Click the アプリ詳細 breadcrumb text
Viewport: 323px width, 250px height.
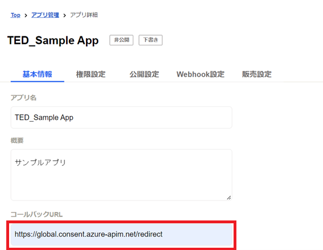pyautogui.click(x=84, y=15)
